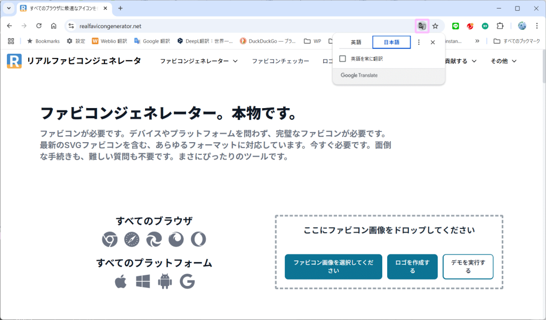This screenshot has height=320, width=546.
Task: Open the DuckDuckGo bookmark
Action: [268, 41]
